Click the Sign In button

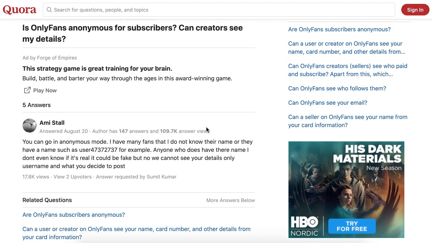pos(415,10)
